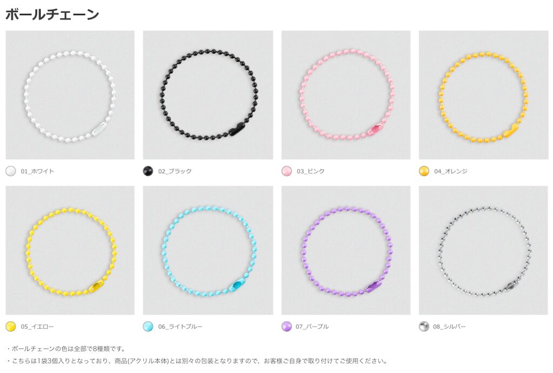Open the white ball chain image
The width and height of the screenshot is (553, 373).
point(70,95)
